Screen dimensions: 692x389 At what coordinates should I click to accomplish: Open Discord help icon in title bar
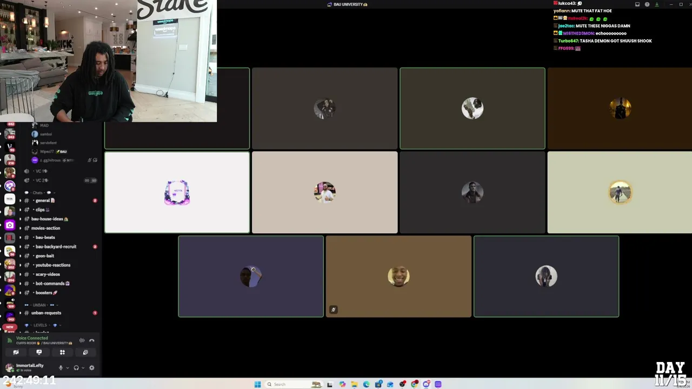coord(647,4)
